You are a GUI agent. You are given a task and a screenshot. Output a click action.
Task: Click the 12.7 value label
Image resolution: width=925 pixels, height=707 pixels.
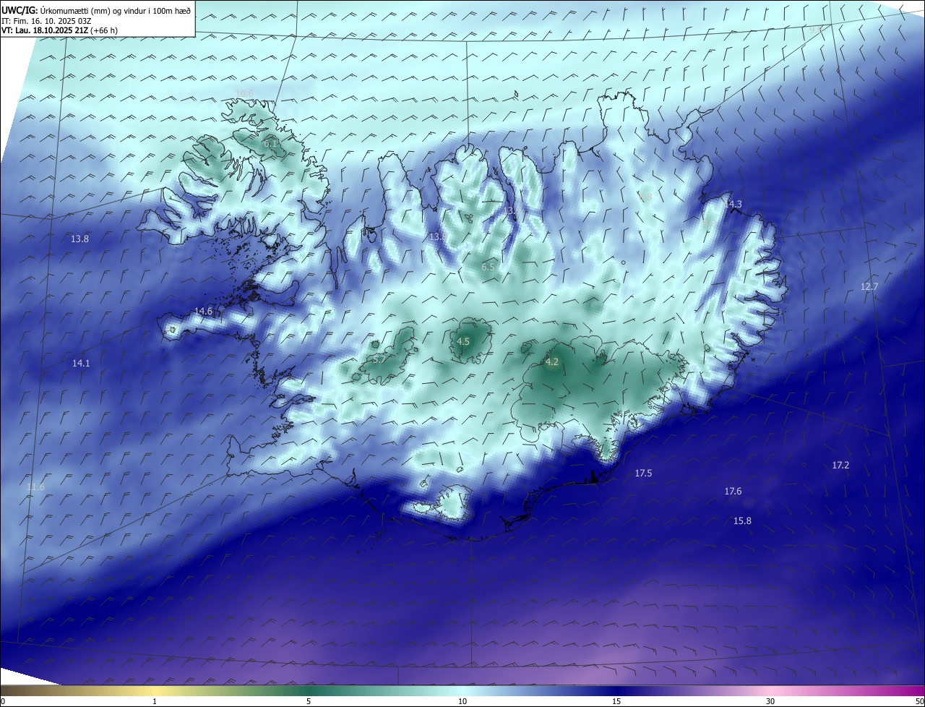pyautogui.click(x=869, y=287)
